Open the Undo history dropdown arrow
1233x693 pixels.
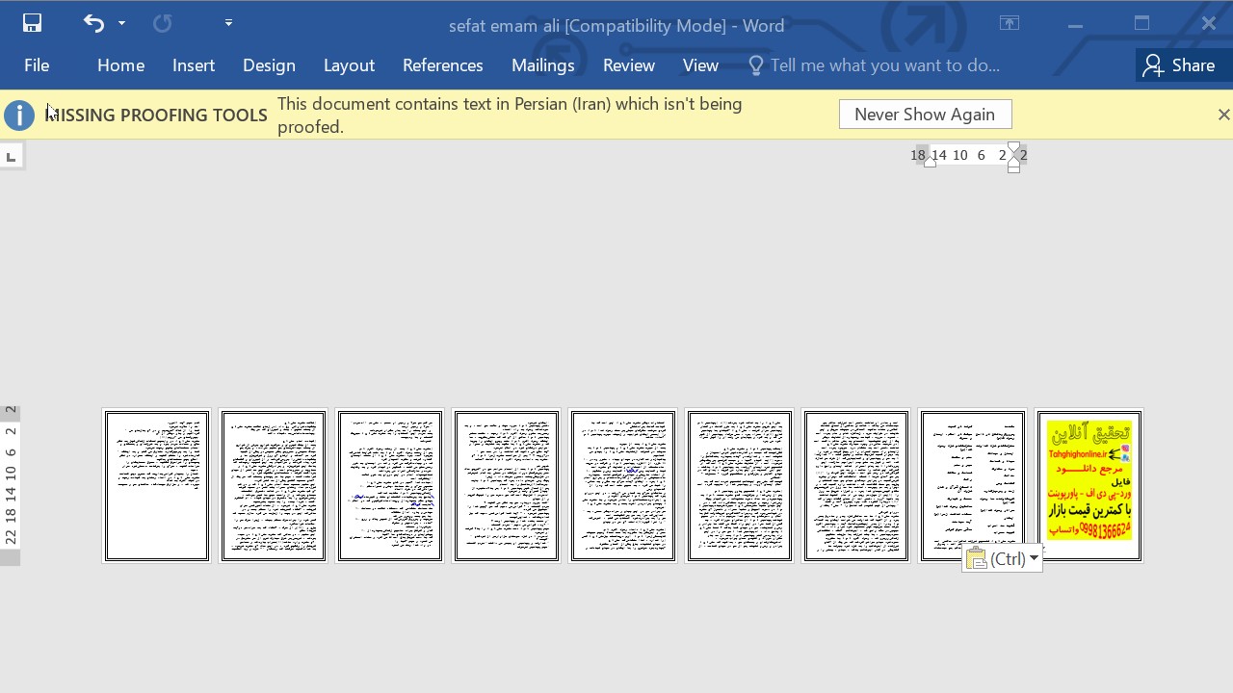pyautogui.click(x=121, y=23)
